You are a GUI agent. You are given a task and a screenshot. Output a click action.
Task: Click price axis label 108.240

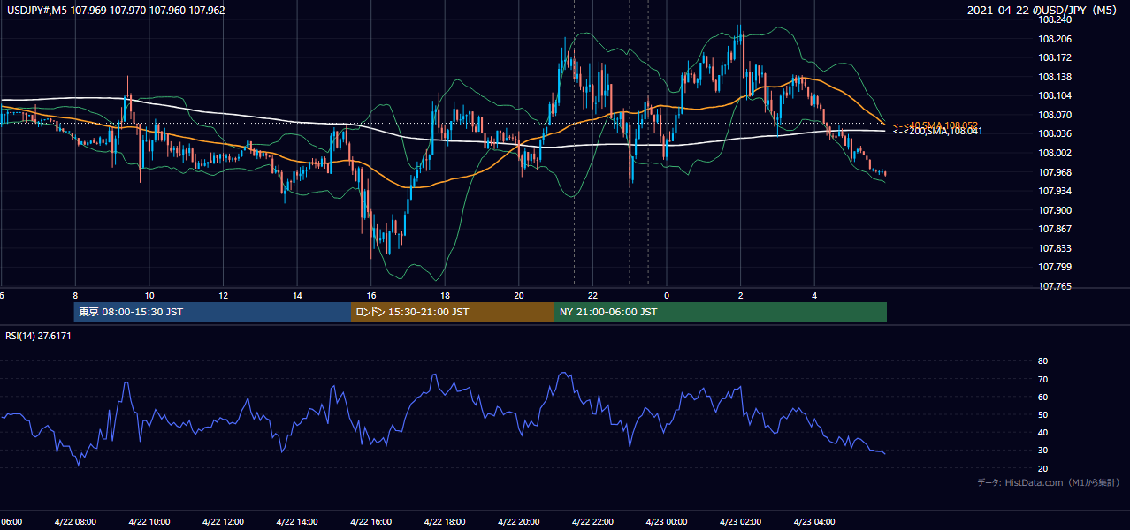1055,19
